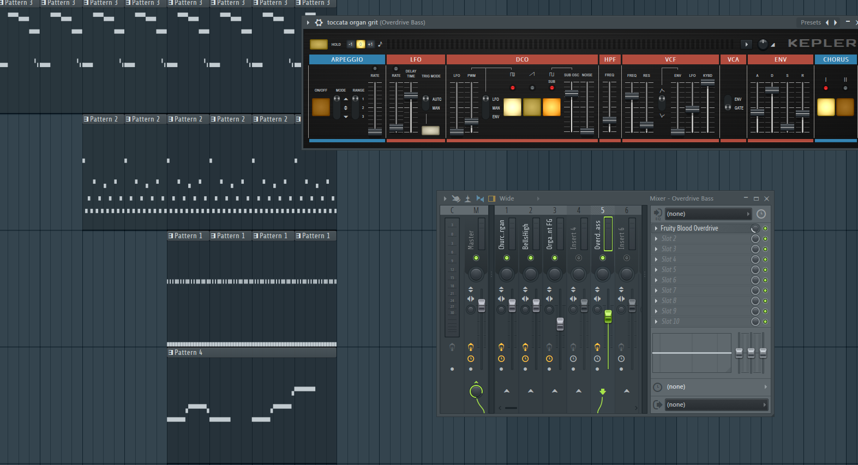The height and width of the screenshot is (465, 858).
Task: Set octave shift to +1
Action: click(370, 44)
